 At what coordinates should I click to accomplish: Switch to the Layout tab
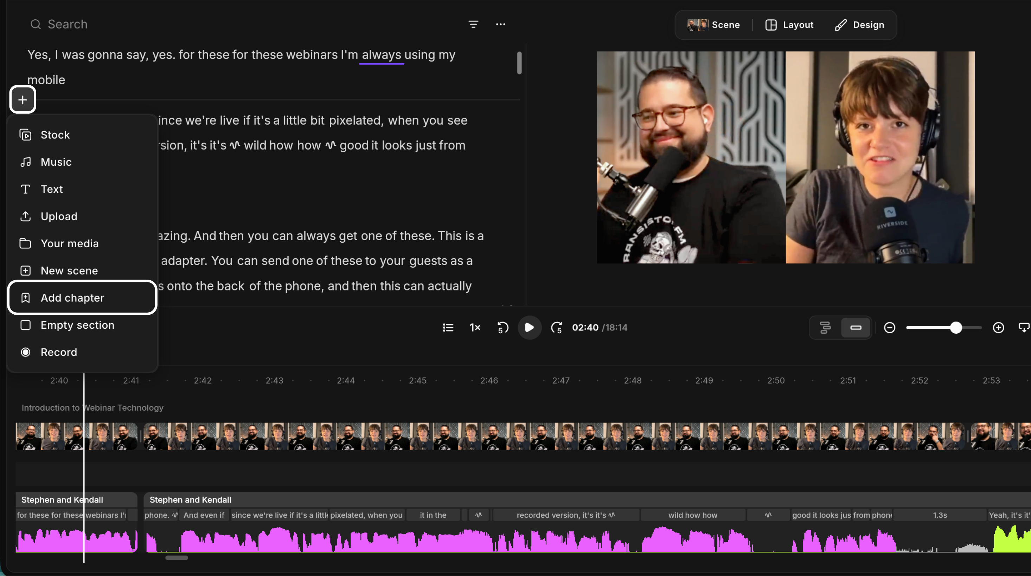click(x=789, y=25)
